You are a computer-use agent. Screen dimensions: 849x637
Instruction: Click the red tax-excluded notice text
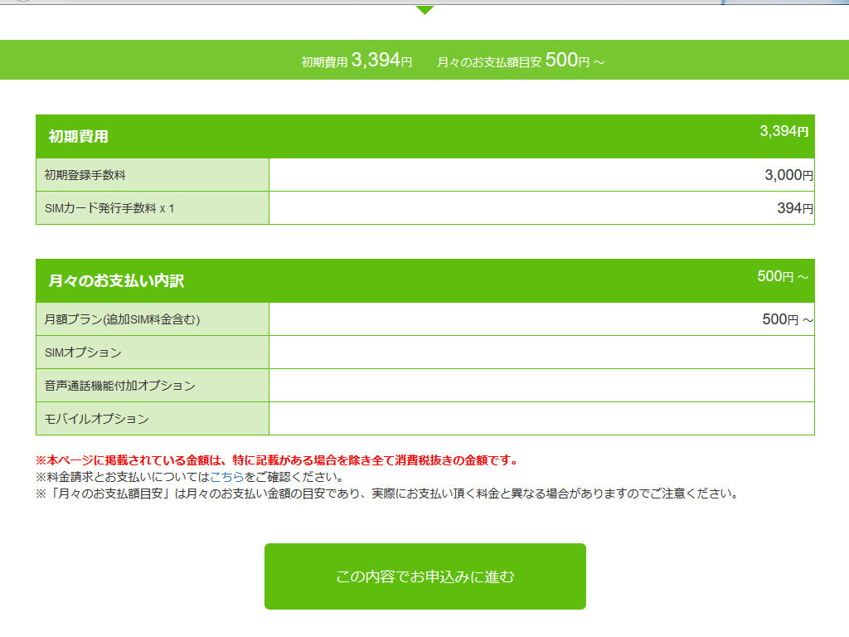[277, 460]
